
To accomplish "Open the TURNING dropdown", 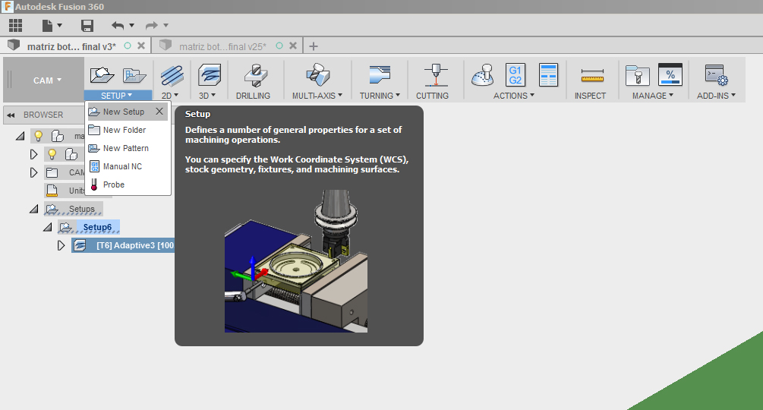I will (x=380, y=96).
